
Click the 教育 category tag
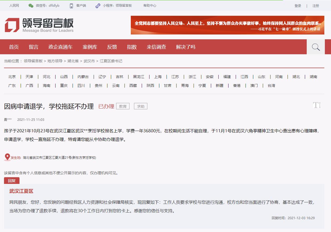tap(123, 106)
